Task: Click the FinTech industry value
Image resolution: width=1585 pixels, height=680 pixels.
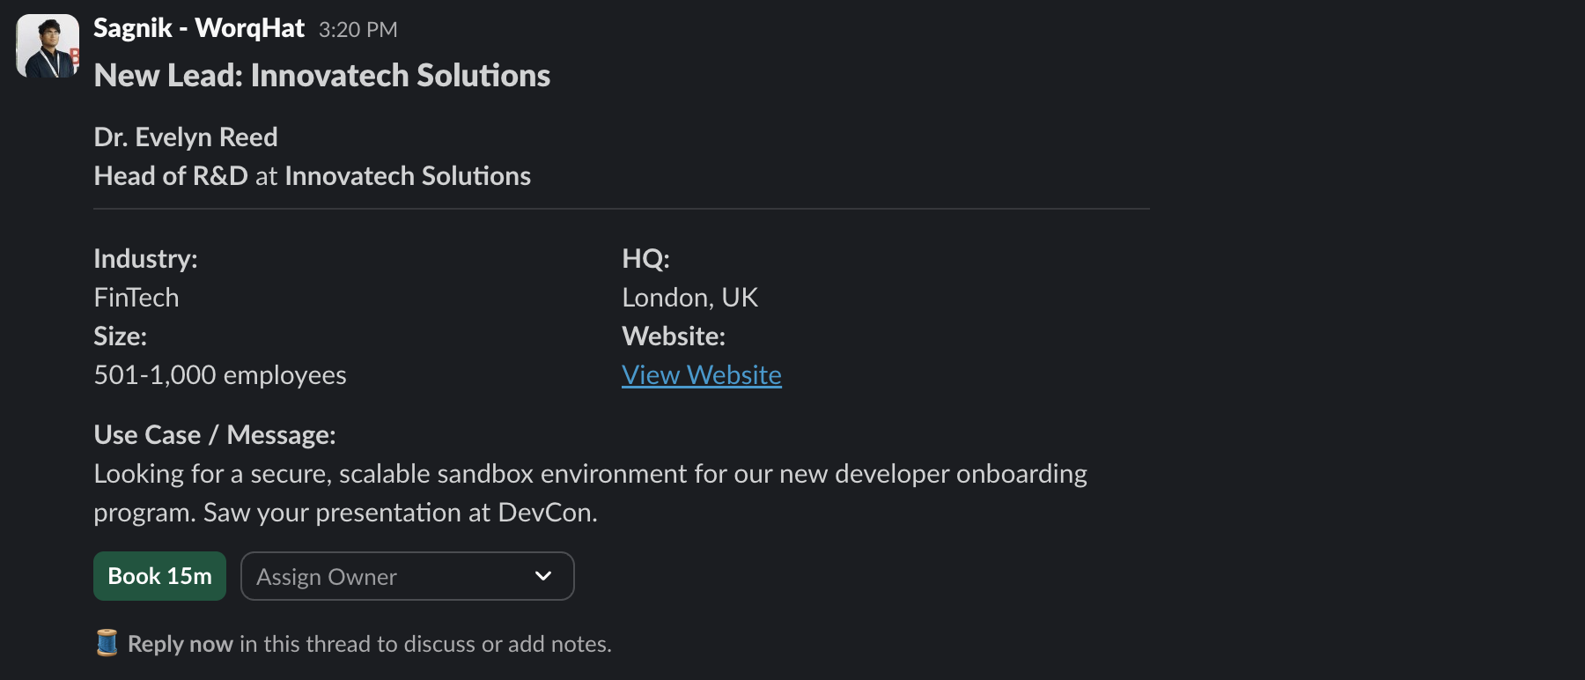Action: point(136,298)
